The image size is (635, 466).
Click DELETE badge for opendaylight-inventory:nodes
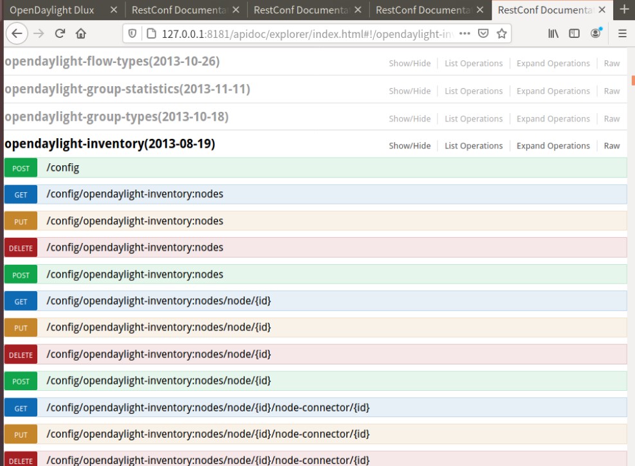click(x=21, y=248)
